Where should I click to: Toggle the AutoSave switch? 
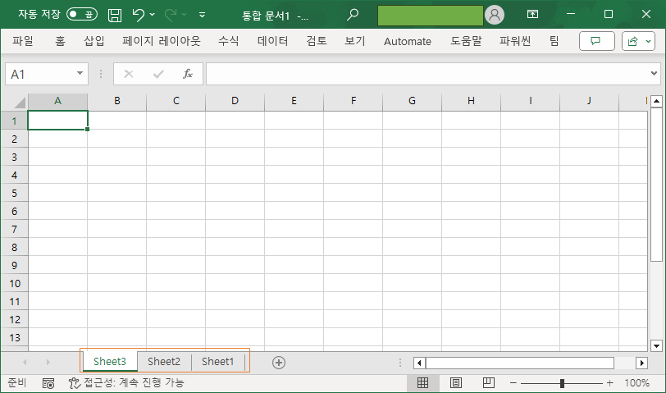[82, 15]
